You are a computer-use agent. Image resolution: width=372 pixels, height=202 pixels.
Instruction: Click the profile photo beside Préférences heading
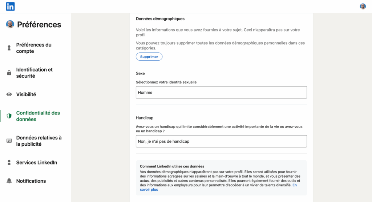pos(10,24)
